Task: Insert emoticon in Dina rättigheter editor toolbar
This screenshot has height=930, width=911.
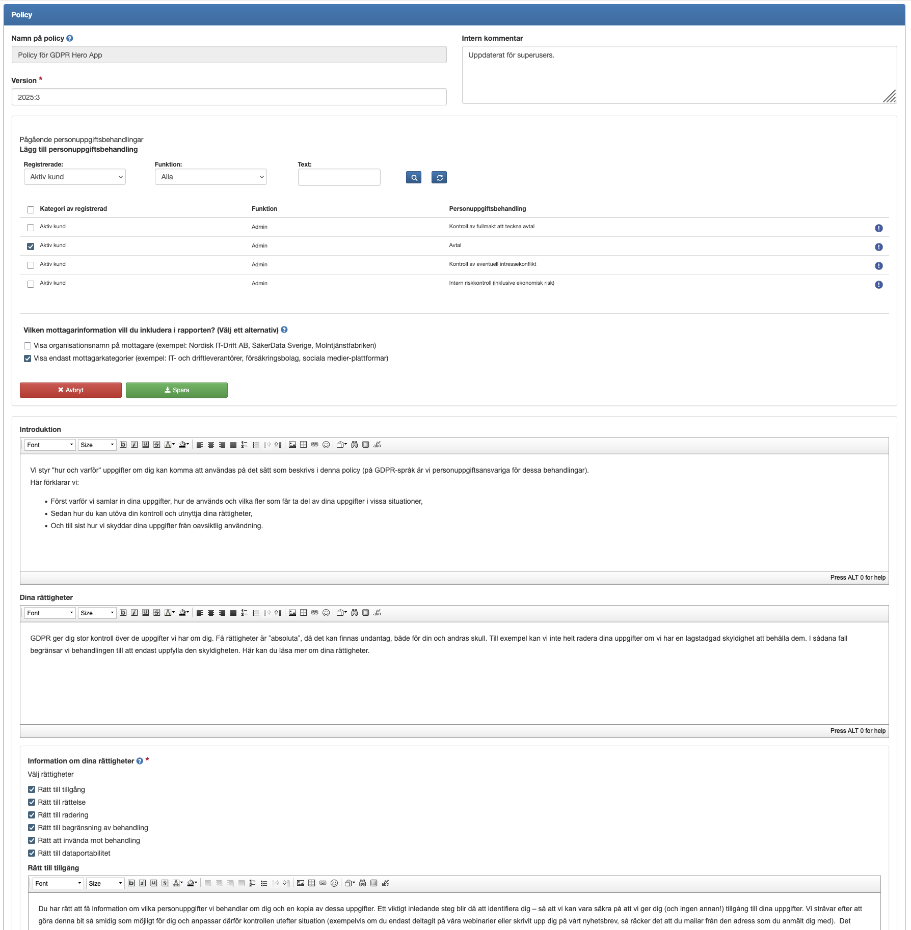Action: [326, 613]
